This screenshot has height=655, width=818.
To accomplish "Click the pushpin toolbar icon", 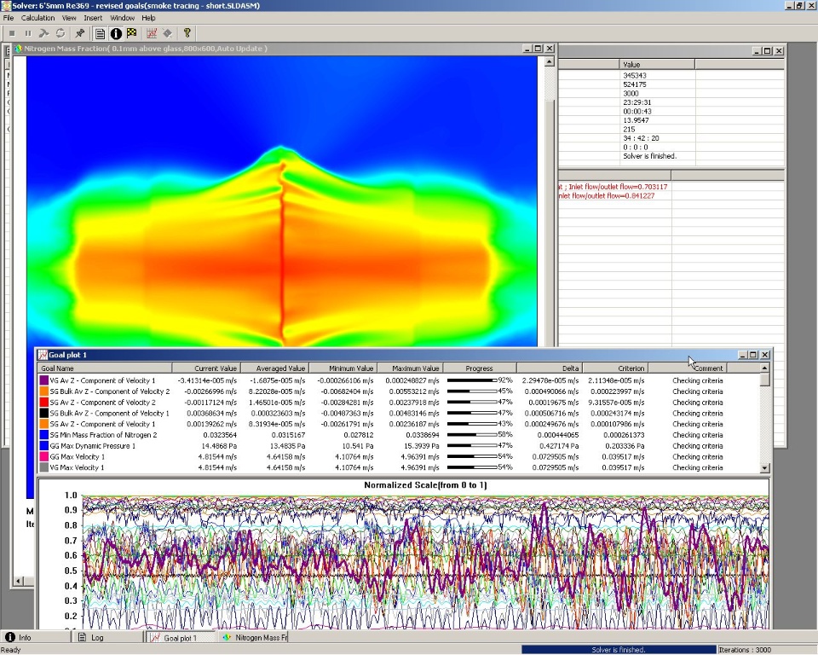I will click(x=80, y=33).
